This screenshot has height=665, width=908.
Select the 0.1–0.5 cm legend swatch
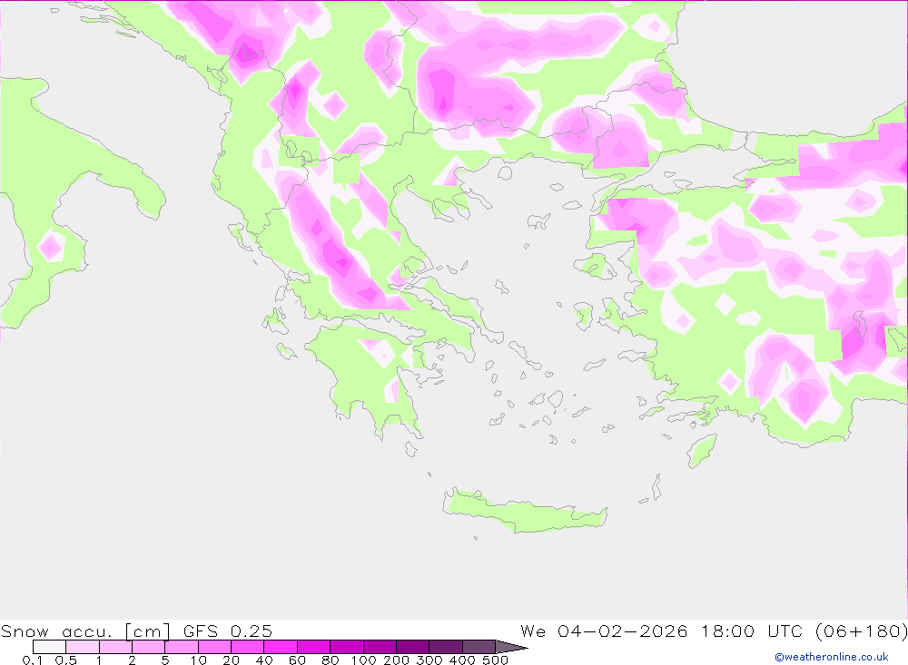pos(49,647)
